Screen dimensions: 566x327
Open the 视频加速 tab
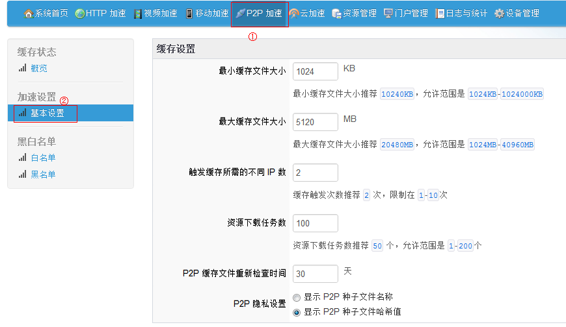click(x=156, y=14)
